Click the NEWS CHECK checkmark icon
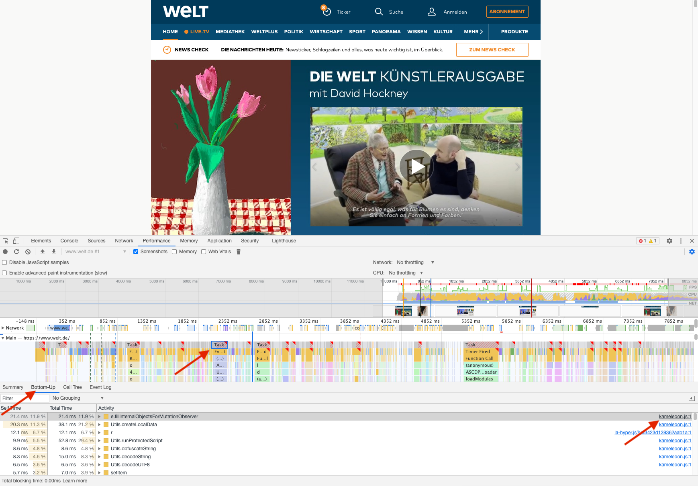Screen dimensions: 698x486 (167, 50)
